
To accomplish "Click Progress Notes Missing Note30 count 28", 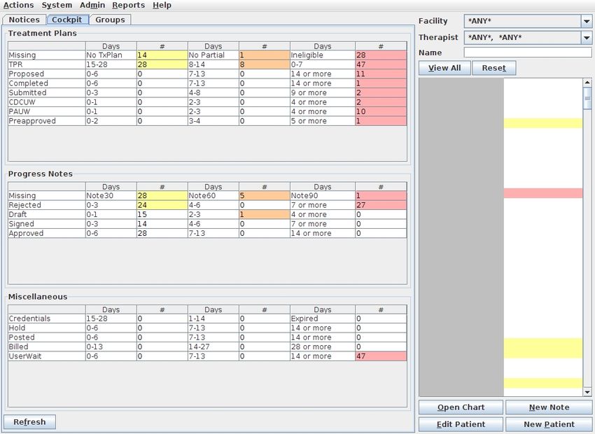I will pyautogui.click(x=162, y=196).
